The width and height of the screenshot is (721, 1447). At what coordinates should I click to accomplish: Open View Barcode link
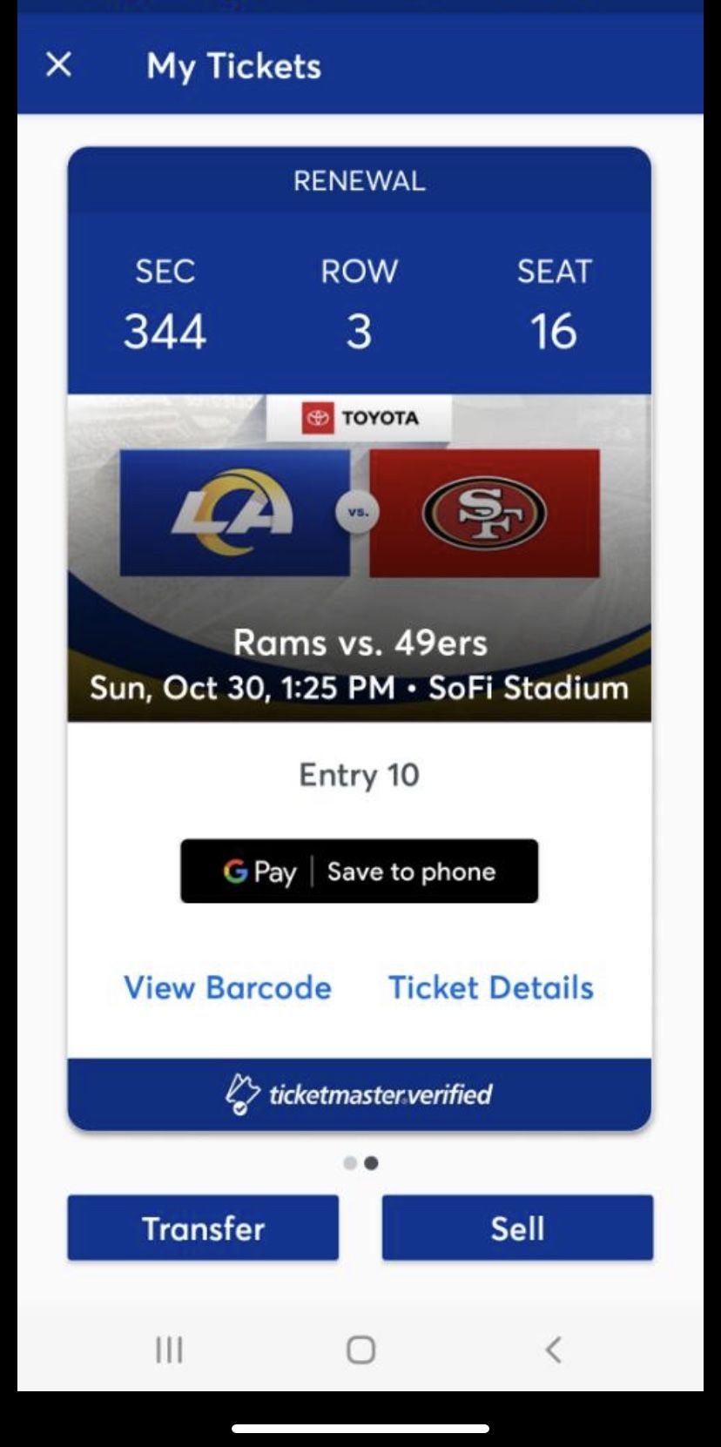coord(227,987)
